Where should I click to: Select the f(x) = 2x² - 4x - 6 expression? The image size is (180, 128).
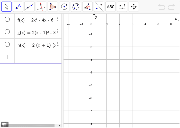pyautogui.click(x=35, y=20)
